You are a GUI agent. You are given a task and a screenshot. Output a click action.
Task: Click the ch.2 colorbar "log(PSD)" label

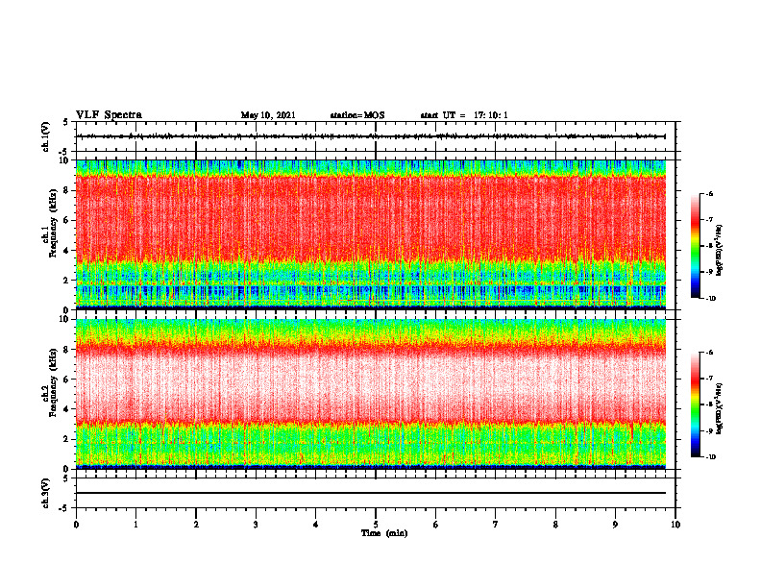pos(720,409)
